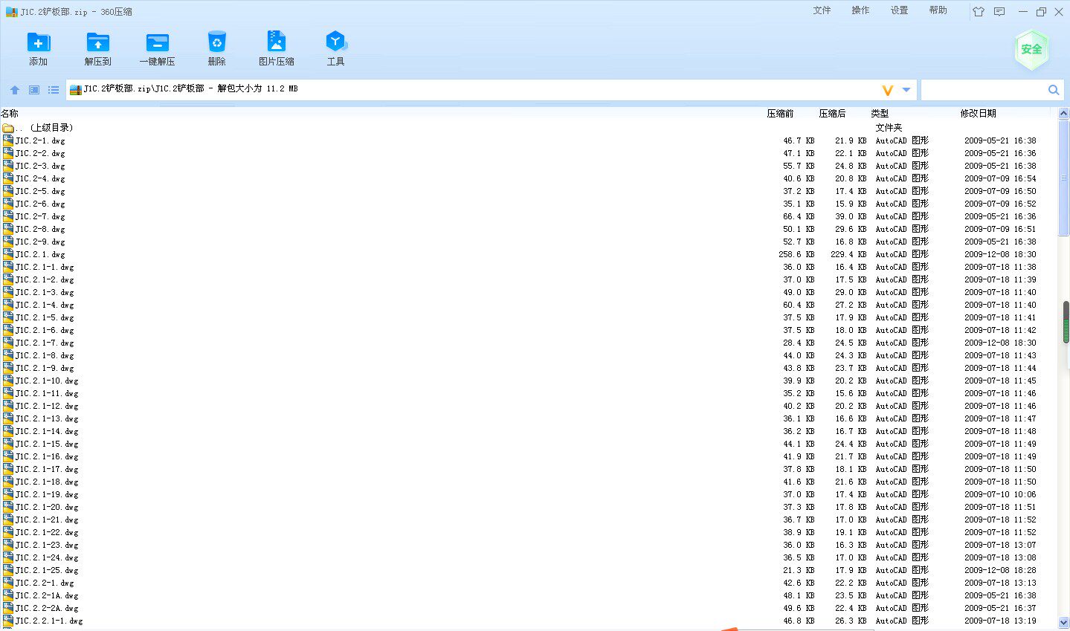
Task: Click the 安全 security badge
Action: pyautogui.click(x=1031, y=50)
